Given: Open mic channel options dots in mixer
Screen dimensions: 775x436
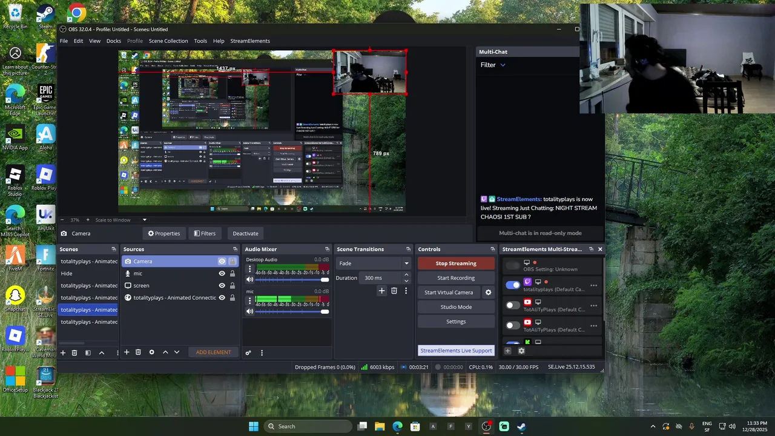Looking at the screenshot, I should point(249,300).
